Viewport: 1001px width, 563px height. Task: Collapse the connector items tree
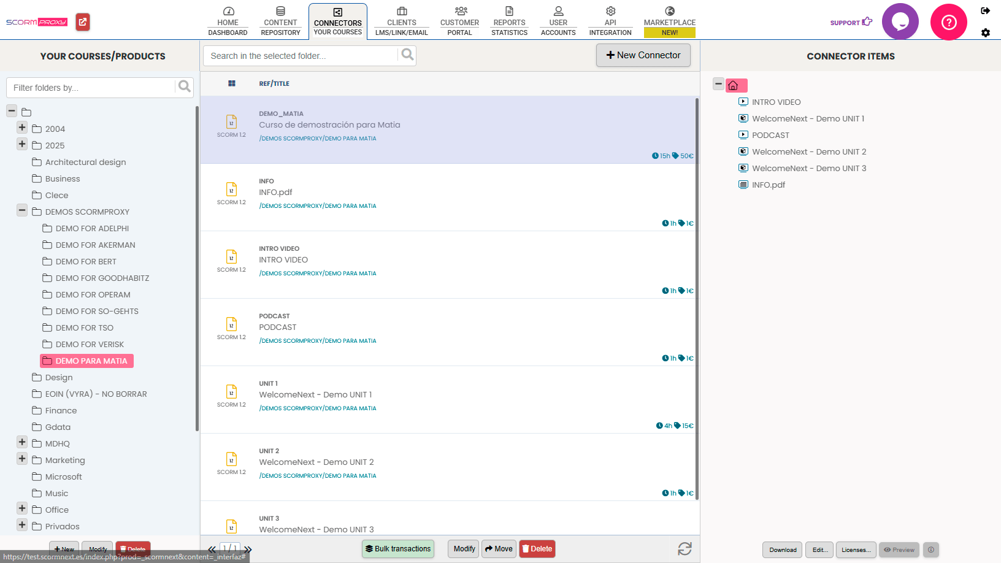tap(718, 84)
